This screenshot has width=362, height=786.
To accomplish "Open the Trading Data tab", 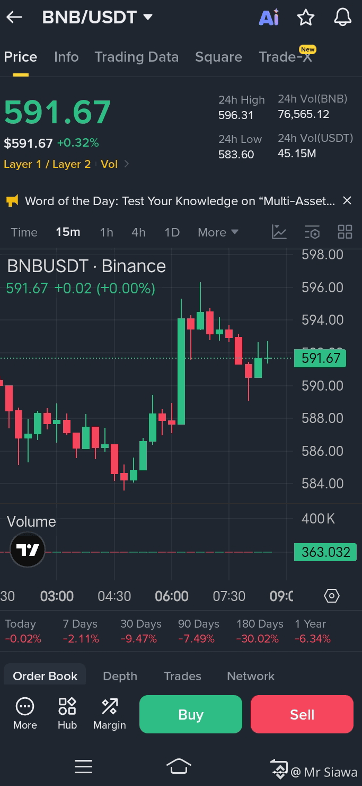I will click(x=136, y=57).
